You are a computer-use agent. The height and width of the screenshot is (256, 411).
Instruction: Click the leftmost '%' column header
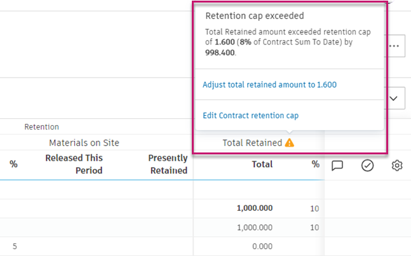13,164
